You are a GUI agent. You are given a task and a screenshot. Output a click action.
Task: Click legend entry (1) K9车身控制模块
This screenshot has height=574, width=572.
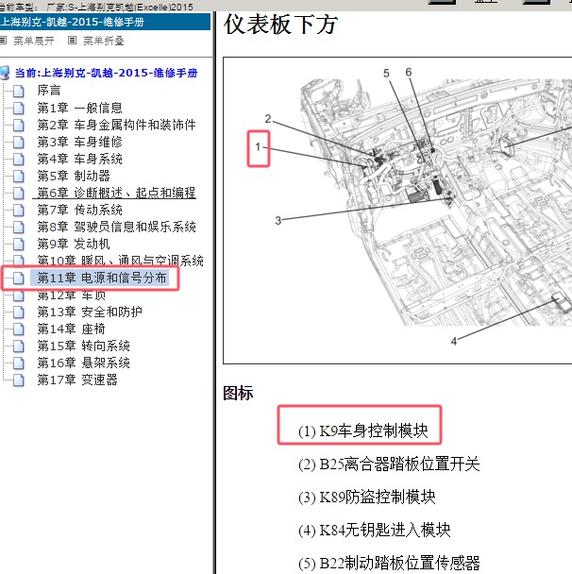(x=363, y=430)
